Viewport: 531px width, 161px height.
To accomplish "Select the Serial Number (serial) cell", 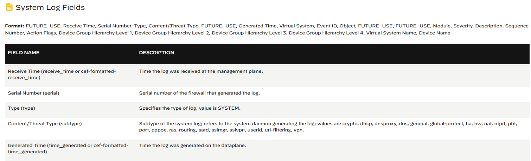I will click(33, 93).
